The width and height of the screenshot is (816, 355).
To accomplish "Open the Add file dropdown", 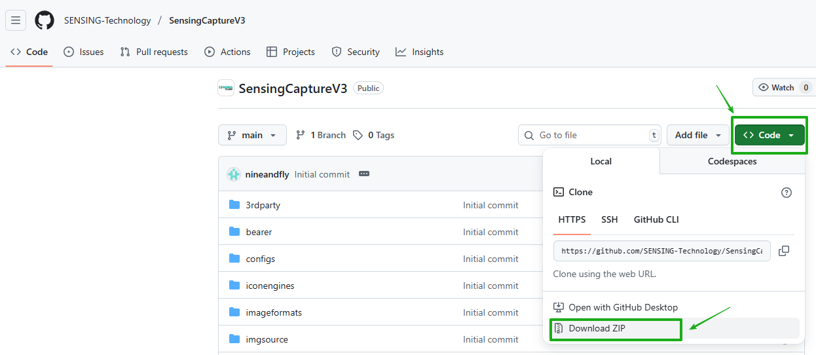I will pos(698,135).
